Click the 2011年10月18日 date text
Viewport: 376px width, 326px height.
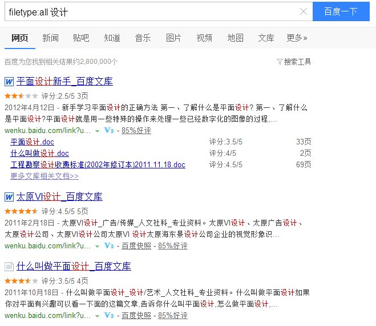coord(31,292)
